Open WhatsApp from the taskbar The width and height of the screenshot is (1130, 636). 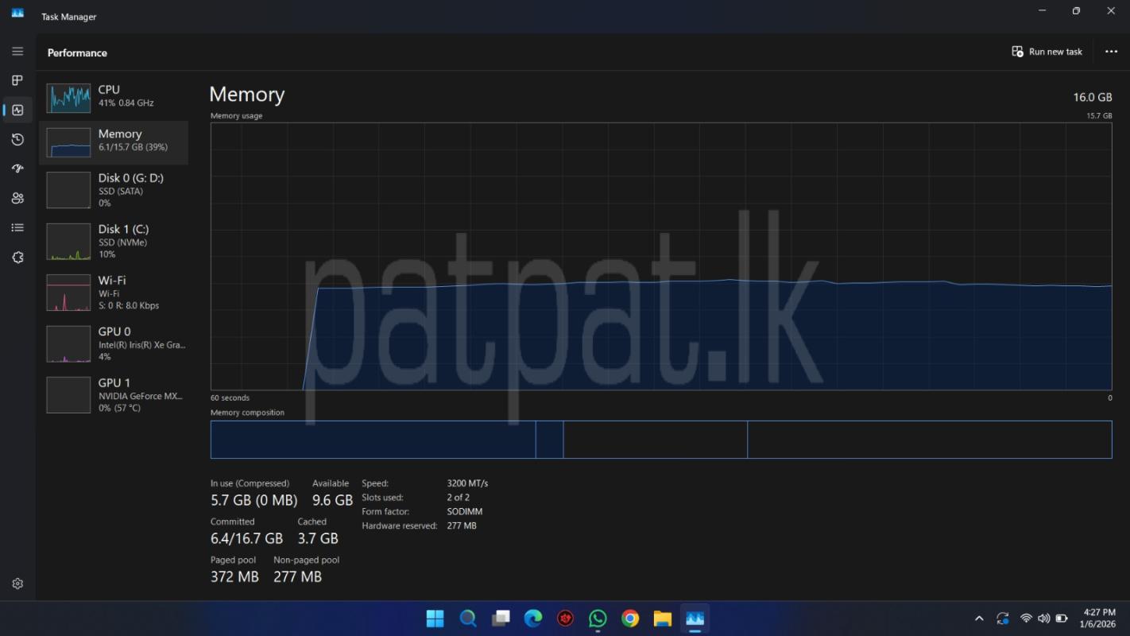pos(598,619)
